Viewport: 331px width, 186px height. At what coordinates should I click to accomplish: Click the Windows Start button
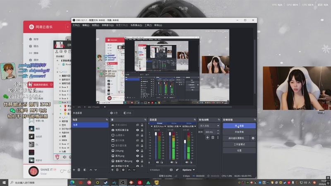click(4, 182)
